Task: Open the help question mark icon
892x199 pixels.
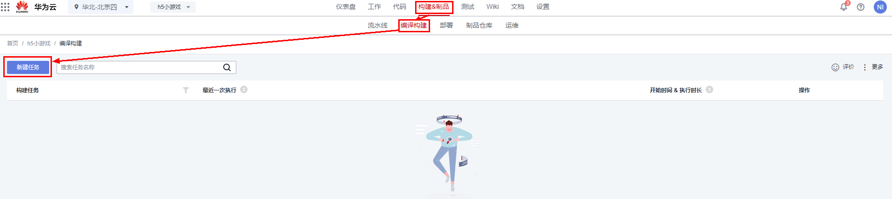Action: click(861, 7)
